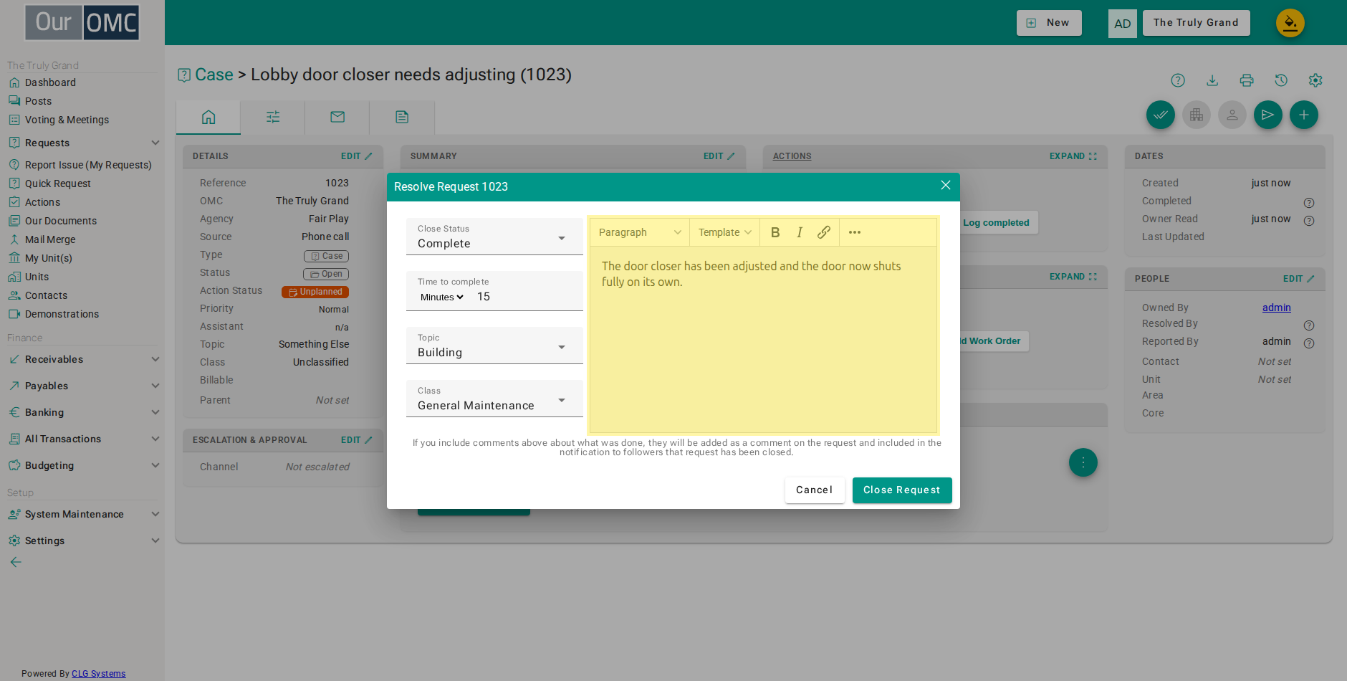Click the green plus round button
Image resolution: width=1347 pixels, height=681 pixels.
coord(1304,115)
